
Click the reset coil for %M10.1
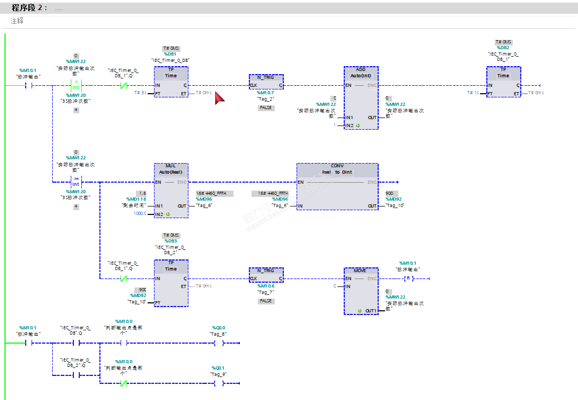[x=408, y=278]
